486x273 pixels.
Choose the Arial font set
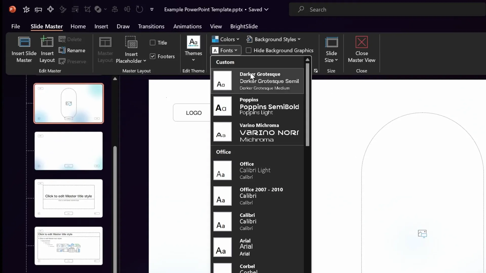click(257, 247)
